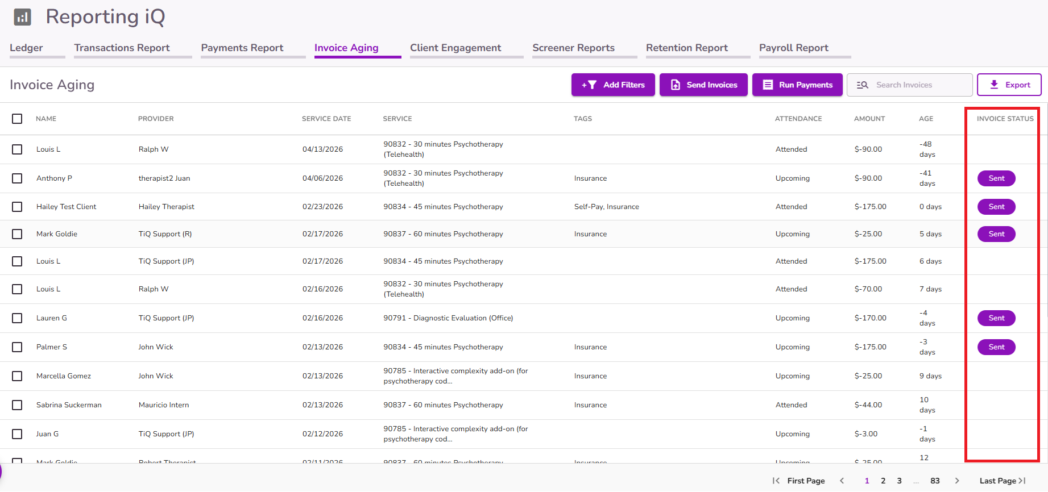Screen dimensions: 1048x492
Task: Click the Reporting iQ chart logo icon
Action: pyautogui.click(x=22, y=17)
